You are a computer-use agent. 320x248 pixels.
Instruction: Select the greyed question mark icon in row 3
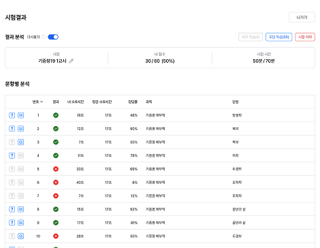(x=12, y=142)
